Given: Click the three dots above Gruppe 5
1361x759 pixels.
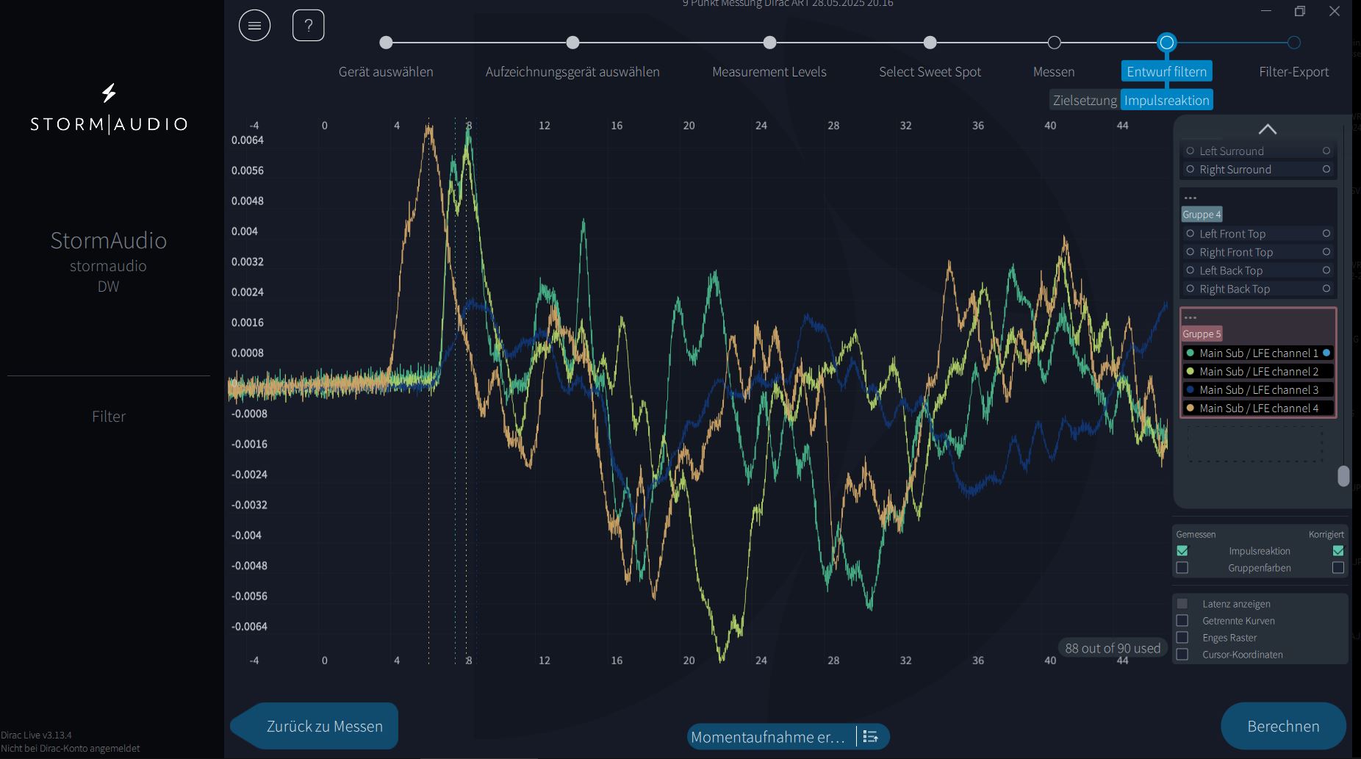Looking at the screenshot, I should pyautogui.click(x=1191, y=318).
